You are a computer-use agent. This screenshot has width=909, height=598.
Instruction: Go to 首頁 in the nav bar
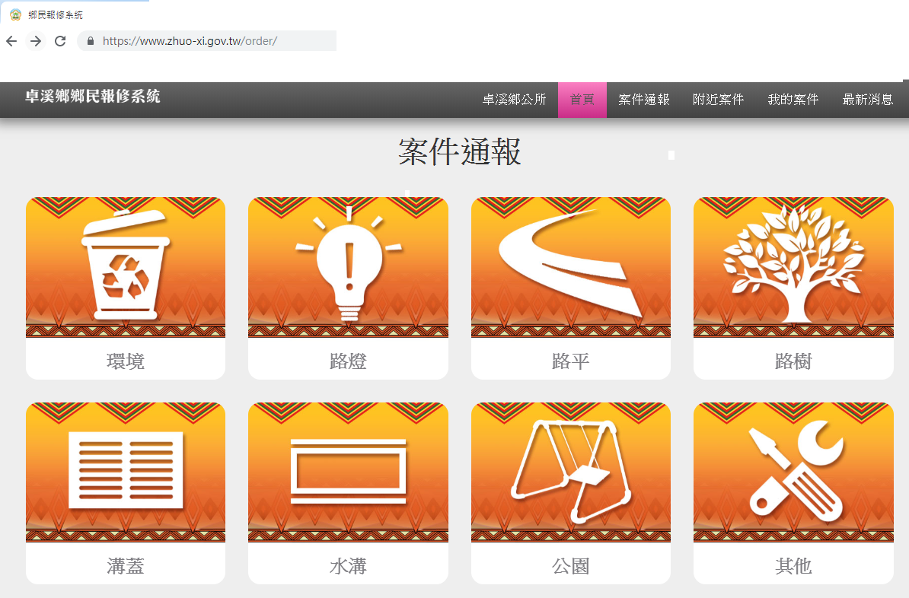point(582,100)
